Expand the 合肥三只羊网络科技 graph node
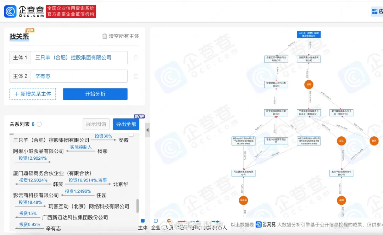The image size is (383, 235). pos(276,59)
